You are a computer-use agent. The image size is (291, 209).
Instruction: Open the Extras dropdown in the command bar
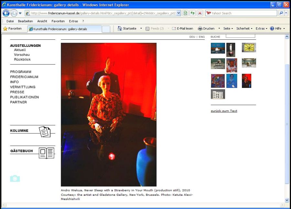click(x=262, y=28)
